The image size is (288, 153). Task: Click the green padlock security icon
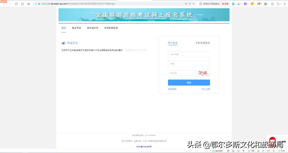(39, 4)
